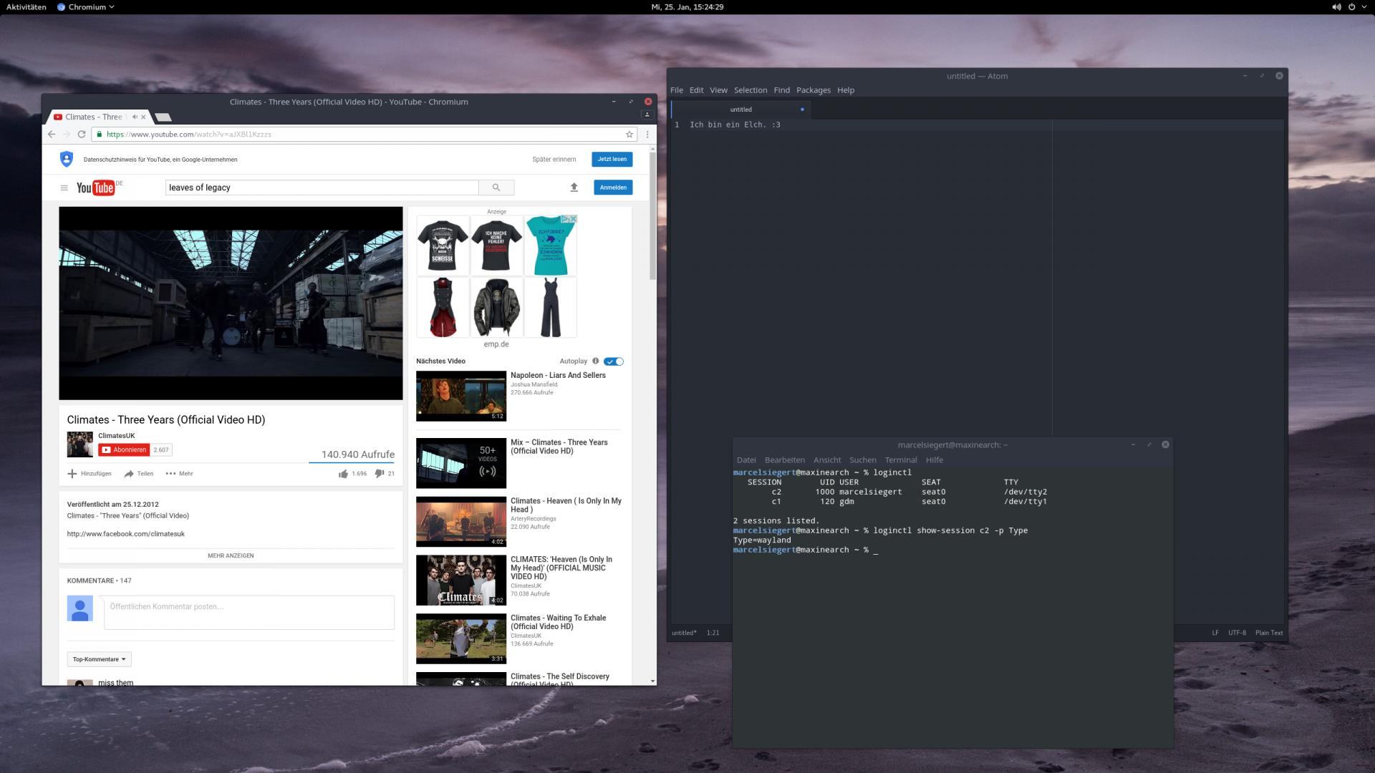Screen dimensions: 1375x773
Task: Open Atom View menu
Action: (x=718, y=90)
